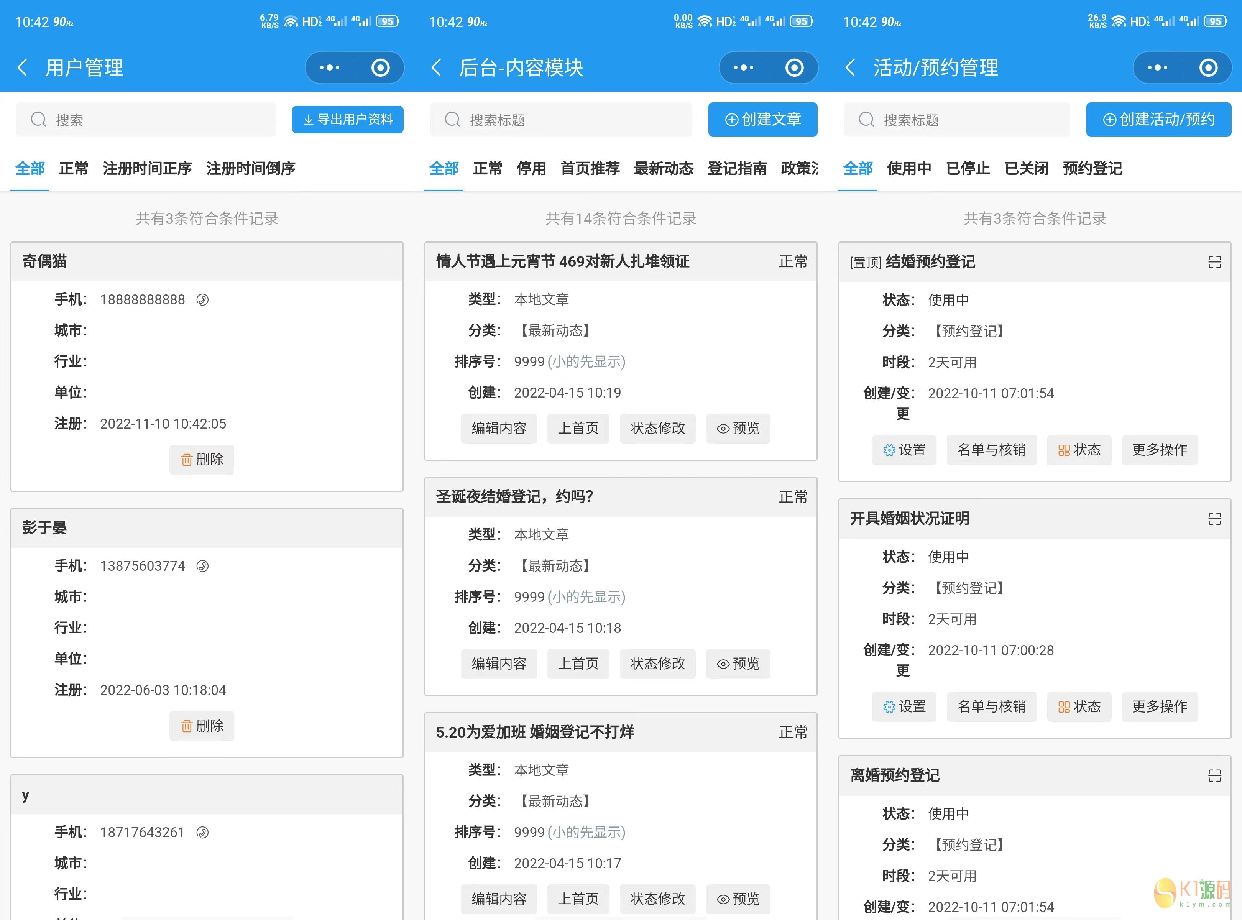Click search magnifier icon in 用户管理
This screenshot has width=1242, height=920.
(38, 119)
